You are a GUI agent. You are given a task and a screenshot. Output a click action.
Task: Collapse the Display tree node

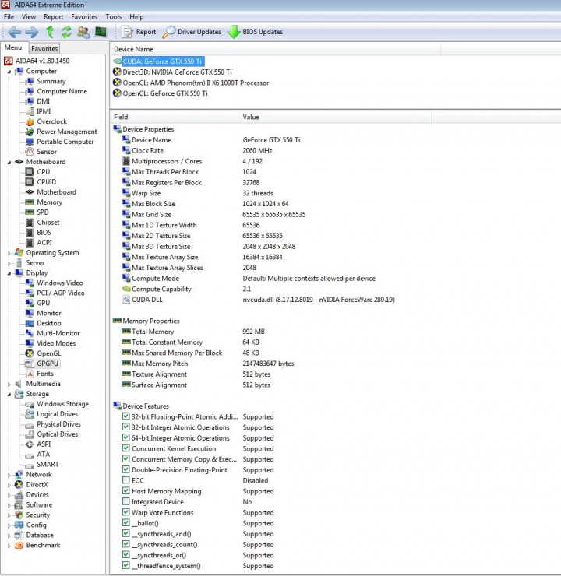[9, 273]
